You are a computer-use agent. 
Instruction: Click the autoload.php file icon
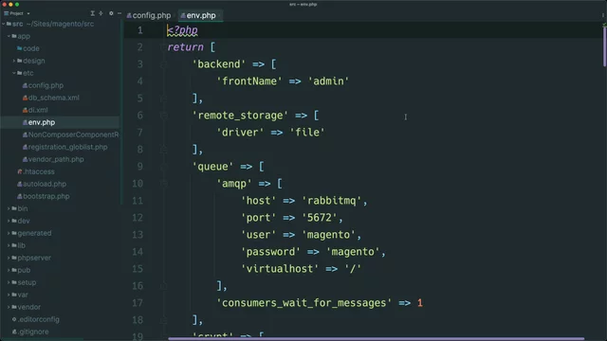(x=20, y=184)
